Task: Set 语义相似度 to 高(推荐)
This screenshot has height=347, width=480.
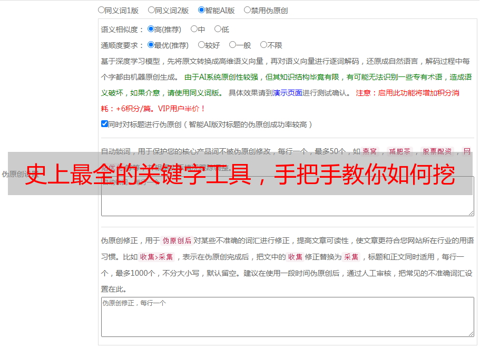Action: coord(151,29)
